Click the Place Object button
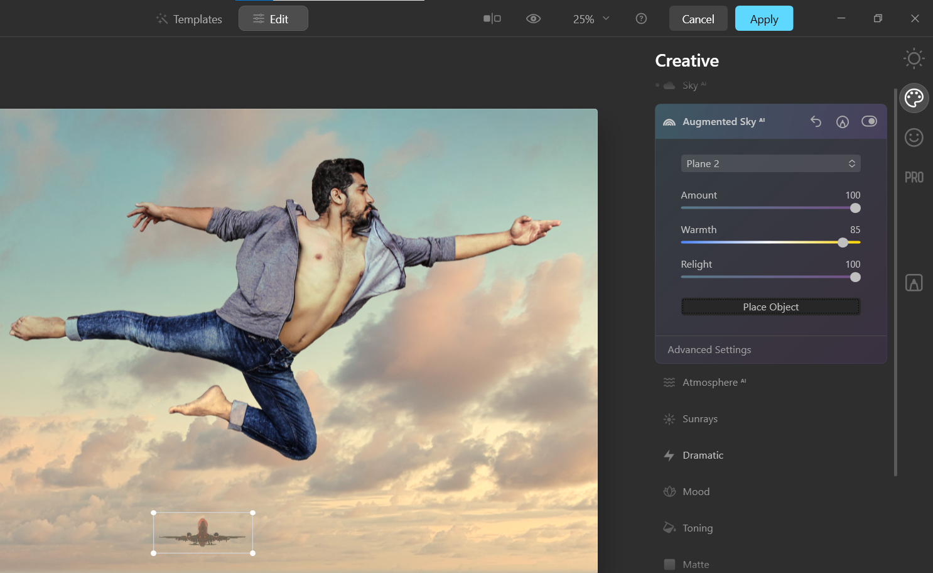Image resolution: width=933 pixels, height=573 pixels. (771, 307)
